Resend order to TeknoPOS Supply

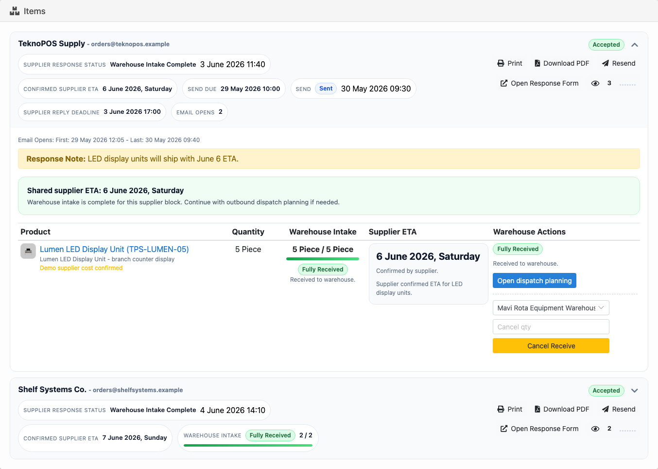[619, 63]
